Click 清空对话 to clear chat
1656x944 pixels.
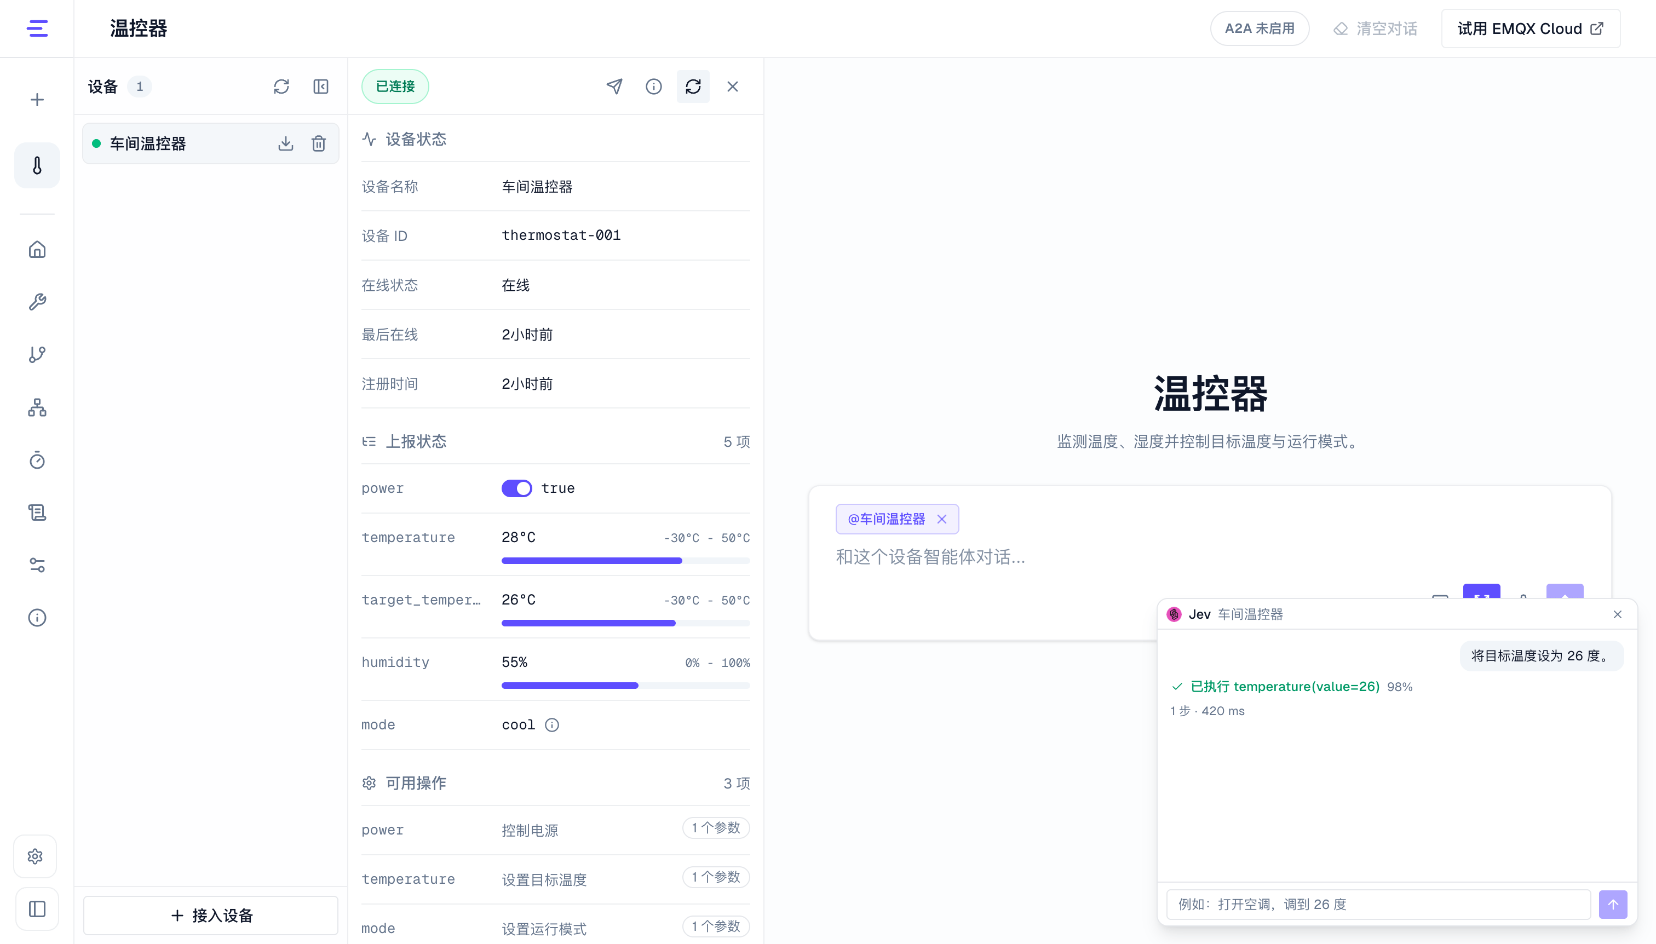(x=1375, y=28)
